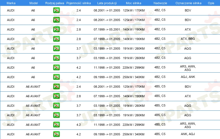Select the Moc silnika column header
Screen dimensions: 220x139
point(134,3)
